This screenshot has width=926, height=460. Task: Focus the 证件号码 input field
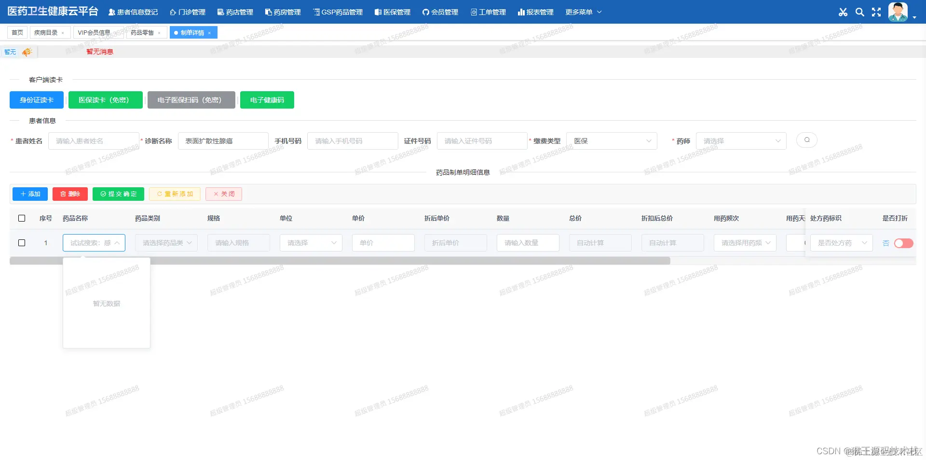point(482,141)
